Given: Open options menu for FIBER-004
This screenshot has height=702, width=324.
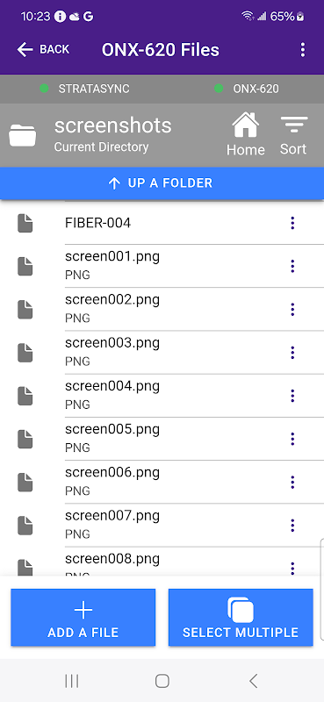Looking at the screenshot, I should 292,223.
